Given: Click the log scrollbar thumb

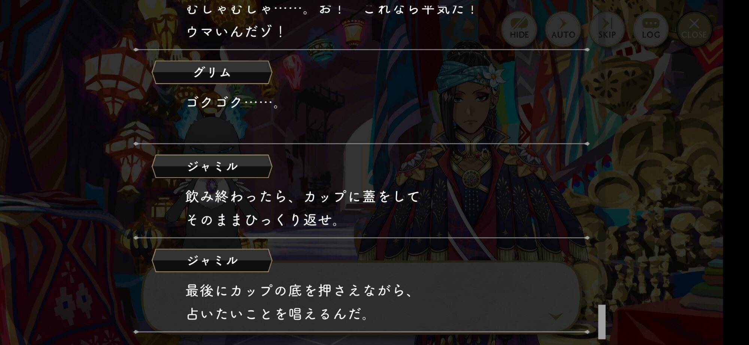Looking at the screenshot, I should [x=602, y=321].
